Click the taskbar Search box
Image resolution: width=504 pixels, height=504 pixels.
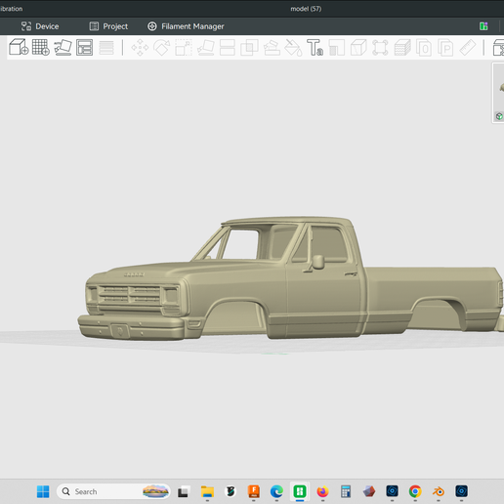coord(113,491)
